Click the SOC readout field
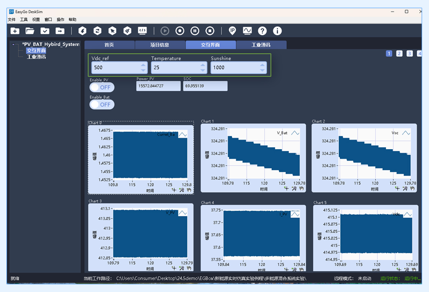Viewport: 429px width, 292px height. pyautogui.click(x=205, y=86)
